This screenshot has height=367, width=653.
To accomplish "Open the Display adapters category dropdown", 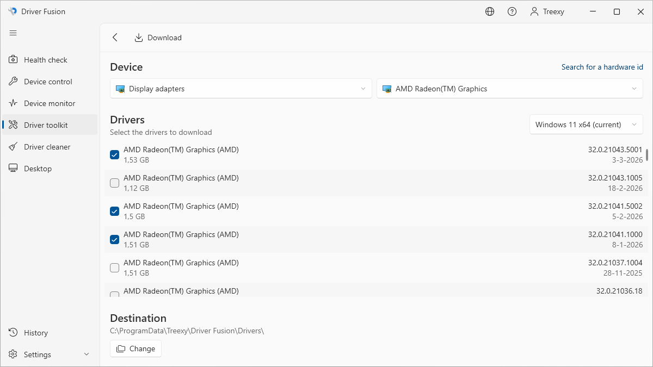I will click(241, 89).
